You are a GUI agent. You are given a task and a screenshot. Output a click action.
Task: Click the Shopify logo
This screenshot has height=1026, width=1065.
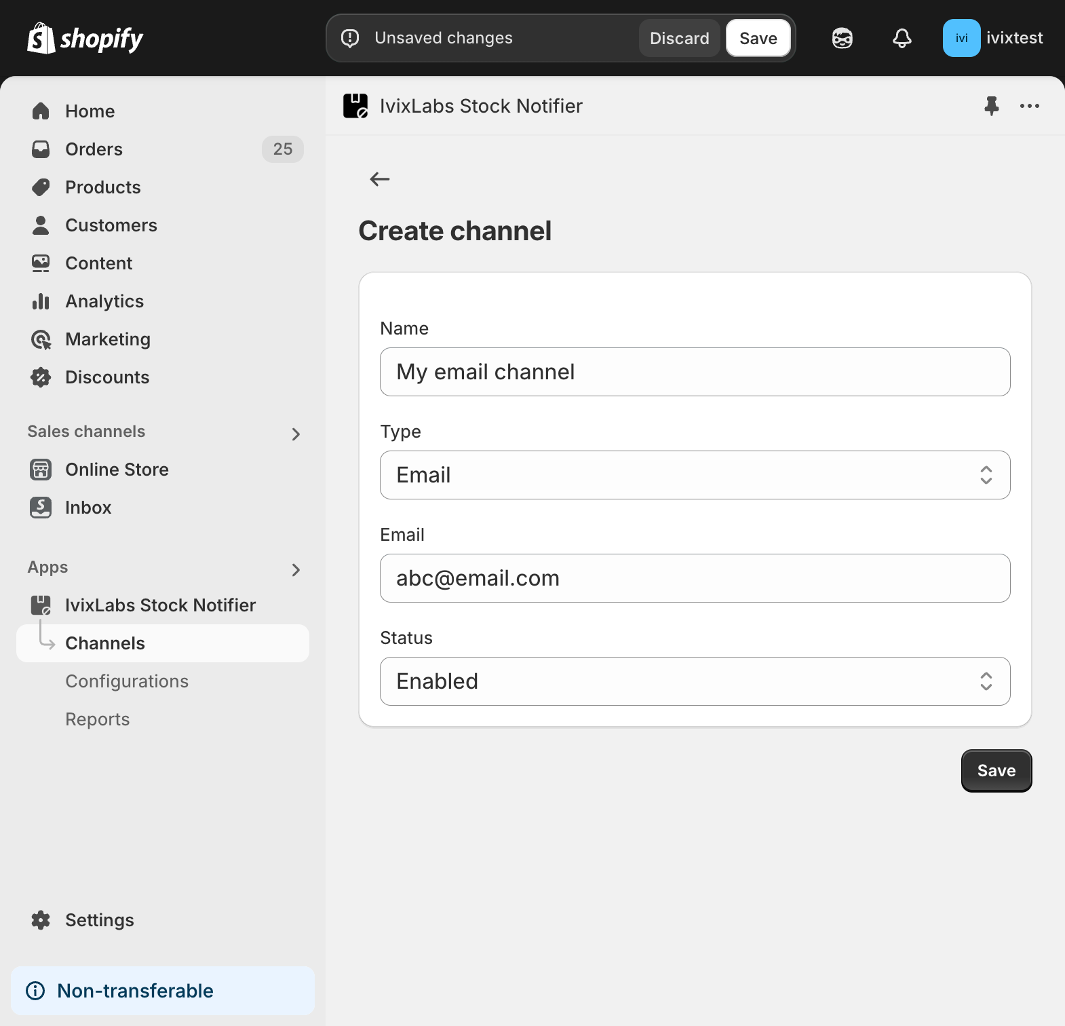(85, 39)
